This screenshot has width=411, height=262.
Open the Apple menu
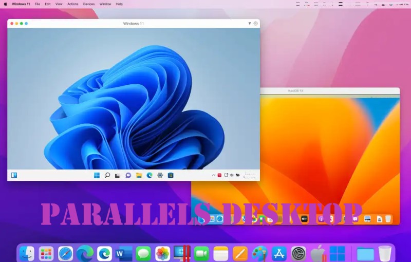coord(5,4)
